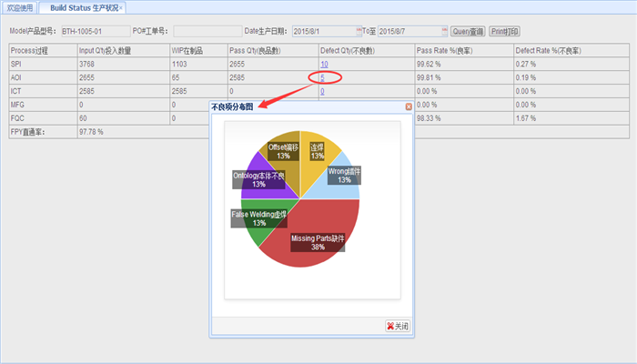The height and width of the screenshot is (364, 637).
Task: Click the FPY value 97.78 %
Action: [91, 132]
